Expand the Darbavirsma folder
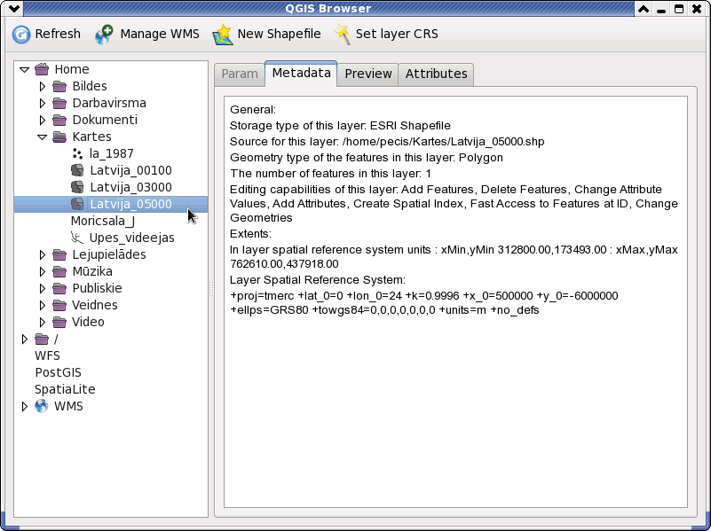 43,103
